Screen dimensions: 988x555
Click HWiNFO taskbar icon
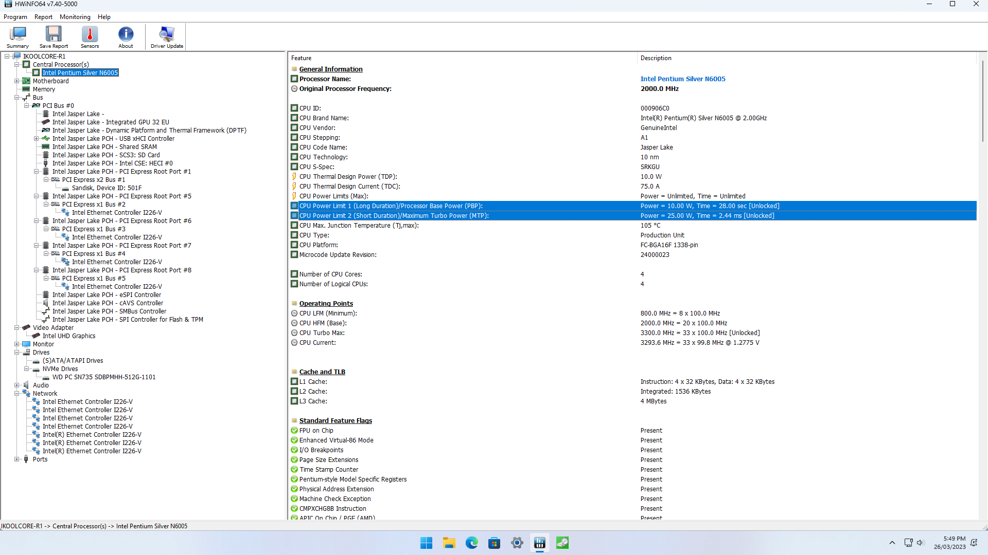539,543
